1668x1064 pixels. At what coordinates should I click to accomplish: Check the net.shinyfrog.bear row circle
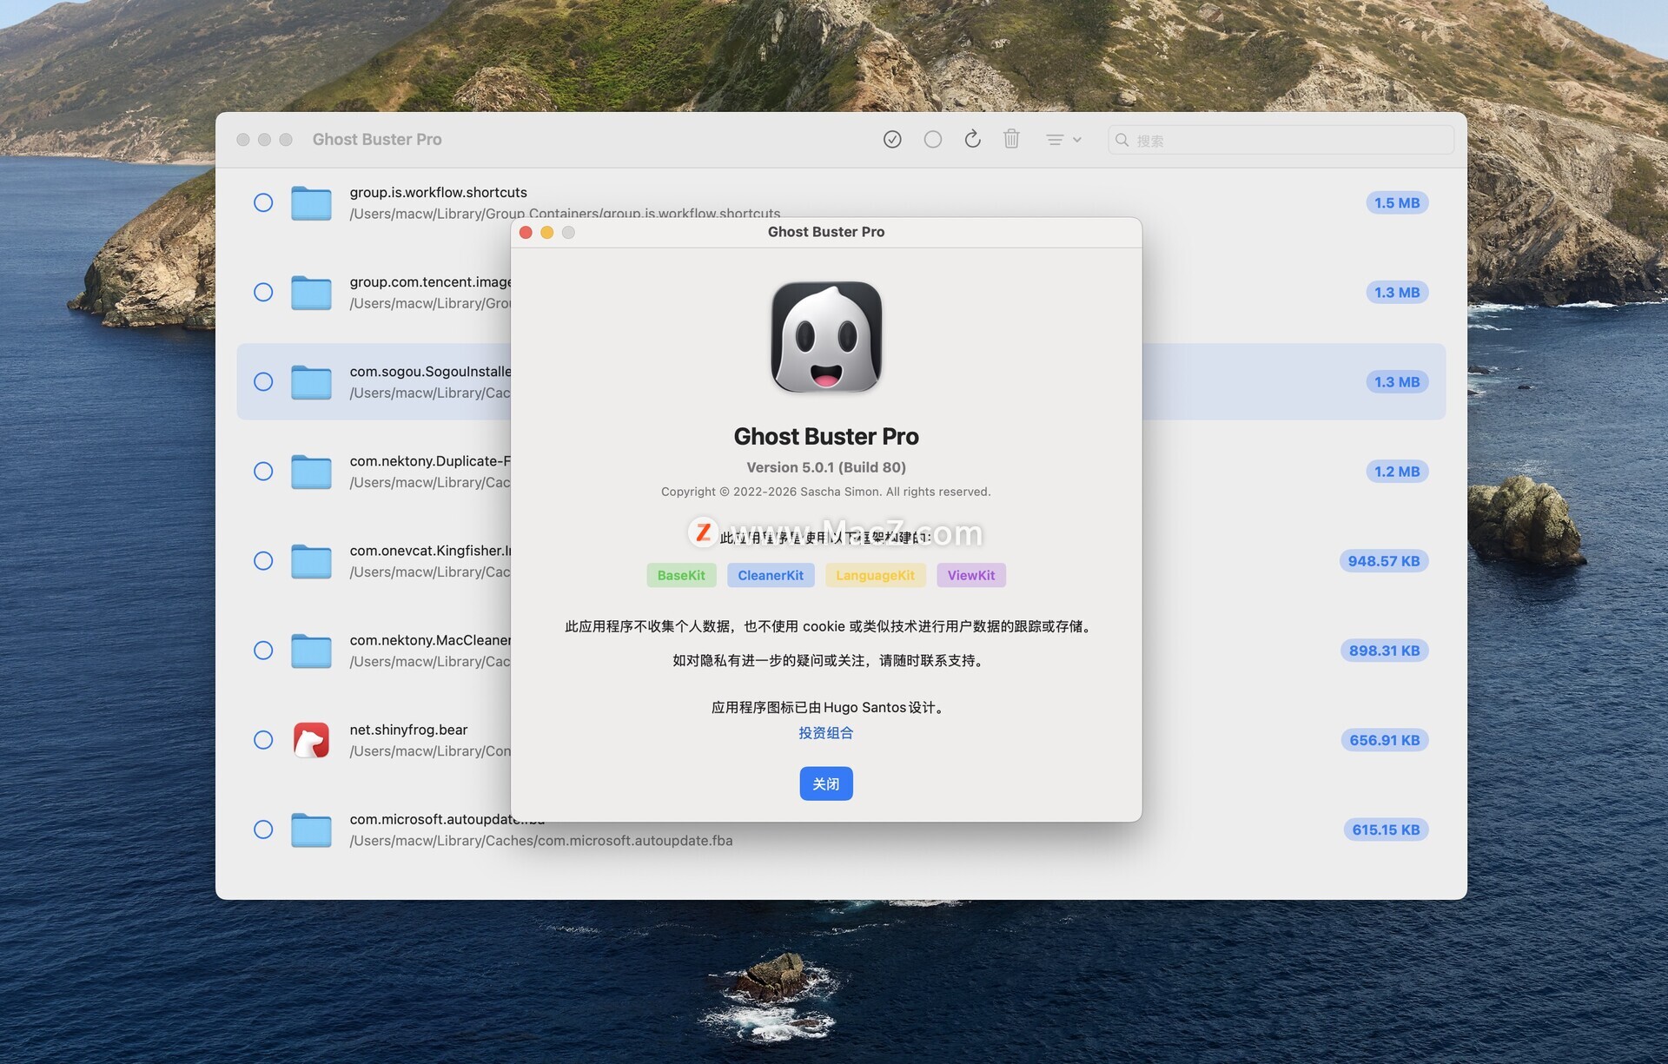[263, 740]
